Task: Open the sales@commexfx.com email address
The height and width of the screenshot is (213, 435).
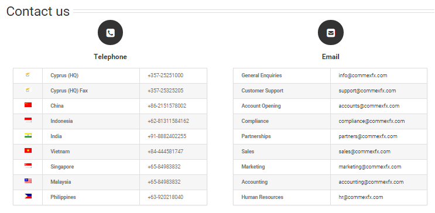Action: pos(364,152)
